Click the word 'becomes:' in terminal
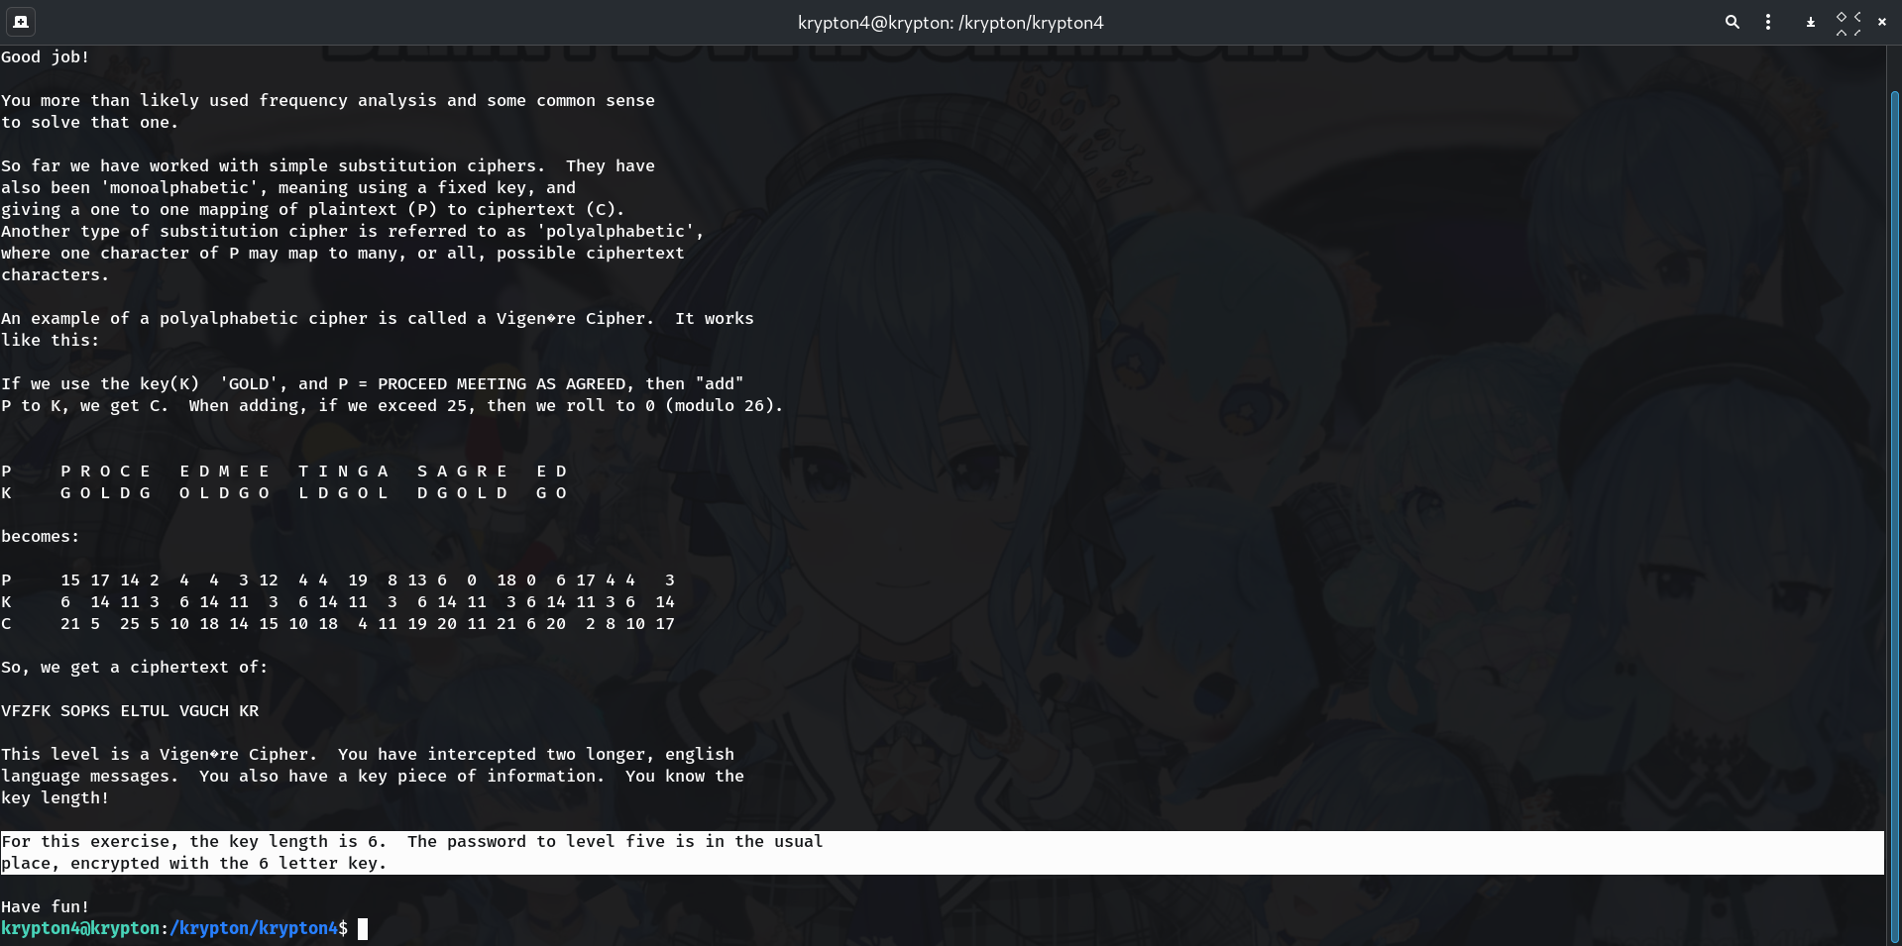Screen dimensions: 1902x946 point(41,537)
